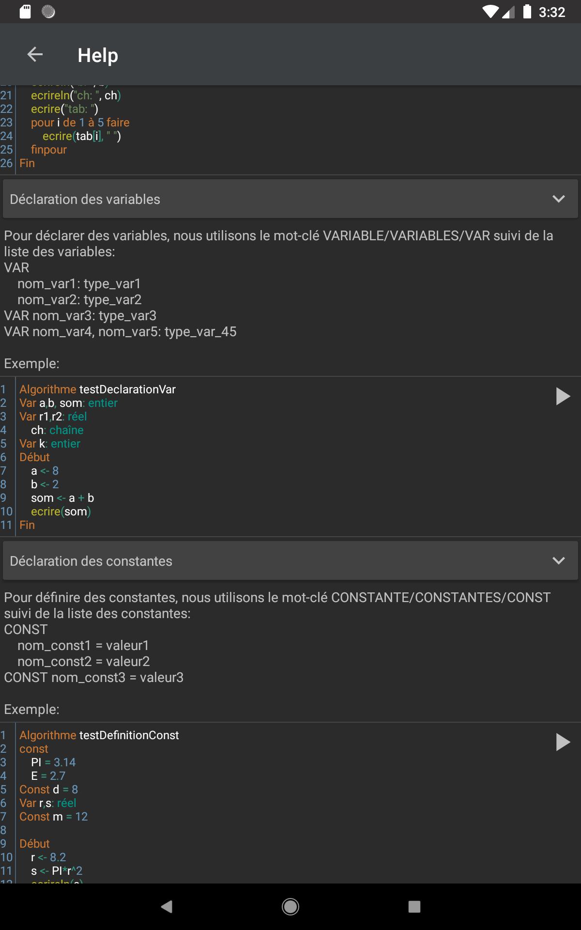Tap the Wi-Fi status icon
Viewport: 581px width, 930px height.
(x=491, y=12)
